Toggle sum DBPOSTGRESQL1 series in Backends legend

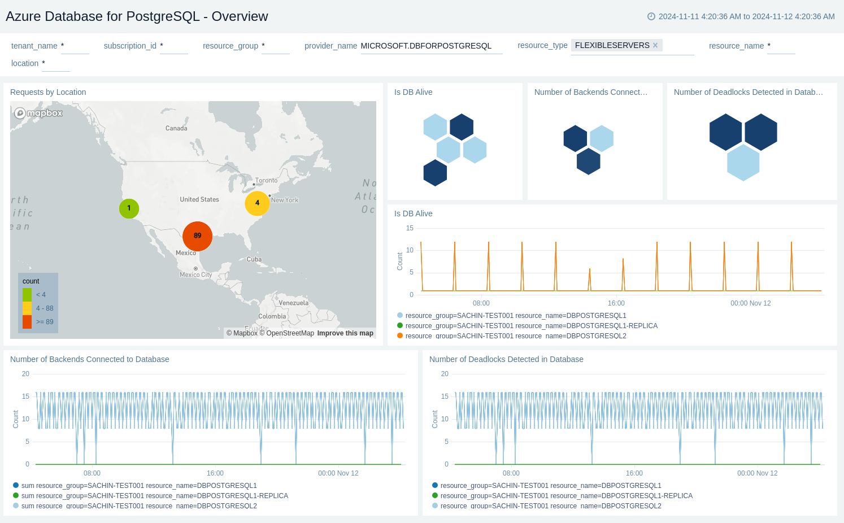[135, 486]
